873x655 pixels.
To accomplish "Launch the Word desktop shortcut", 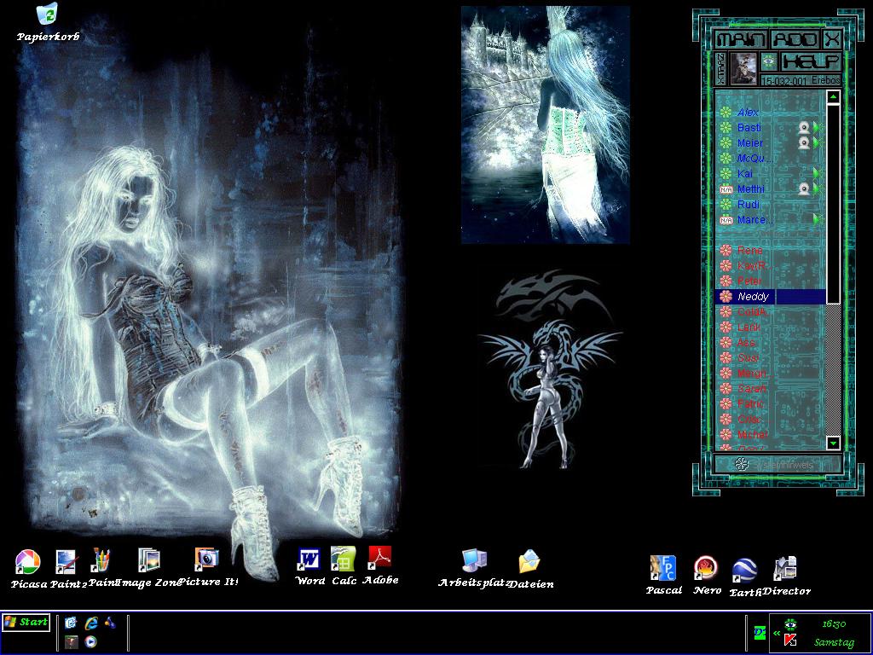I will click(309, 559).
